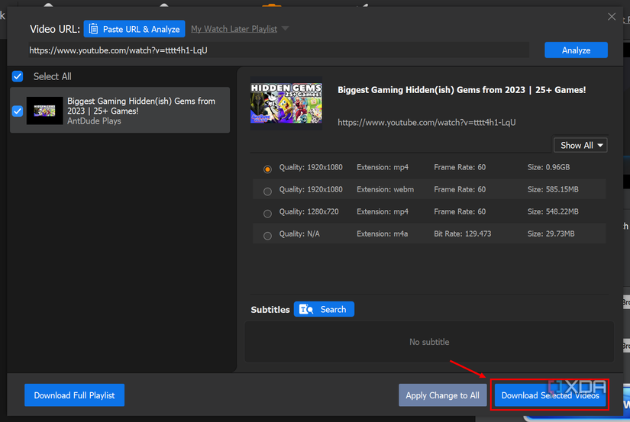
Task: Click the clipboard icon in Paste URL button
Action: click(93, 29)
